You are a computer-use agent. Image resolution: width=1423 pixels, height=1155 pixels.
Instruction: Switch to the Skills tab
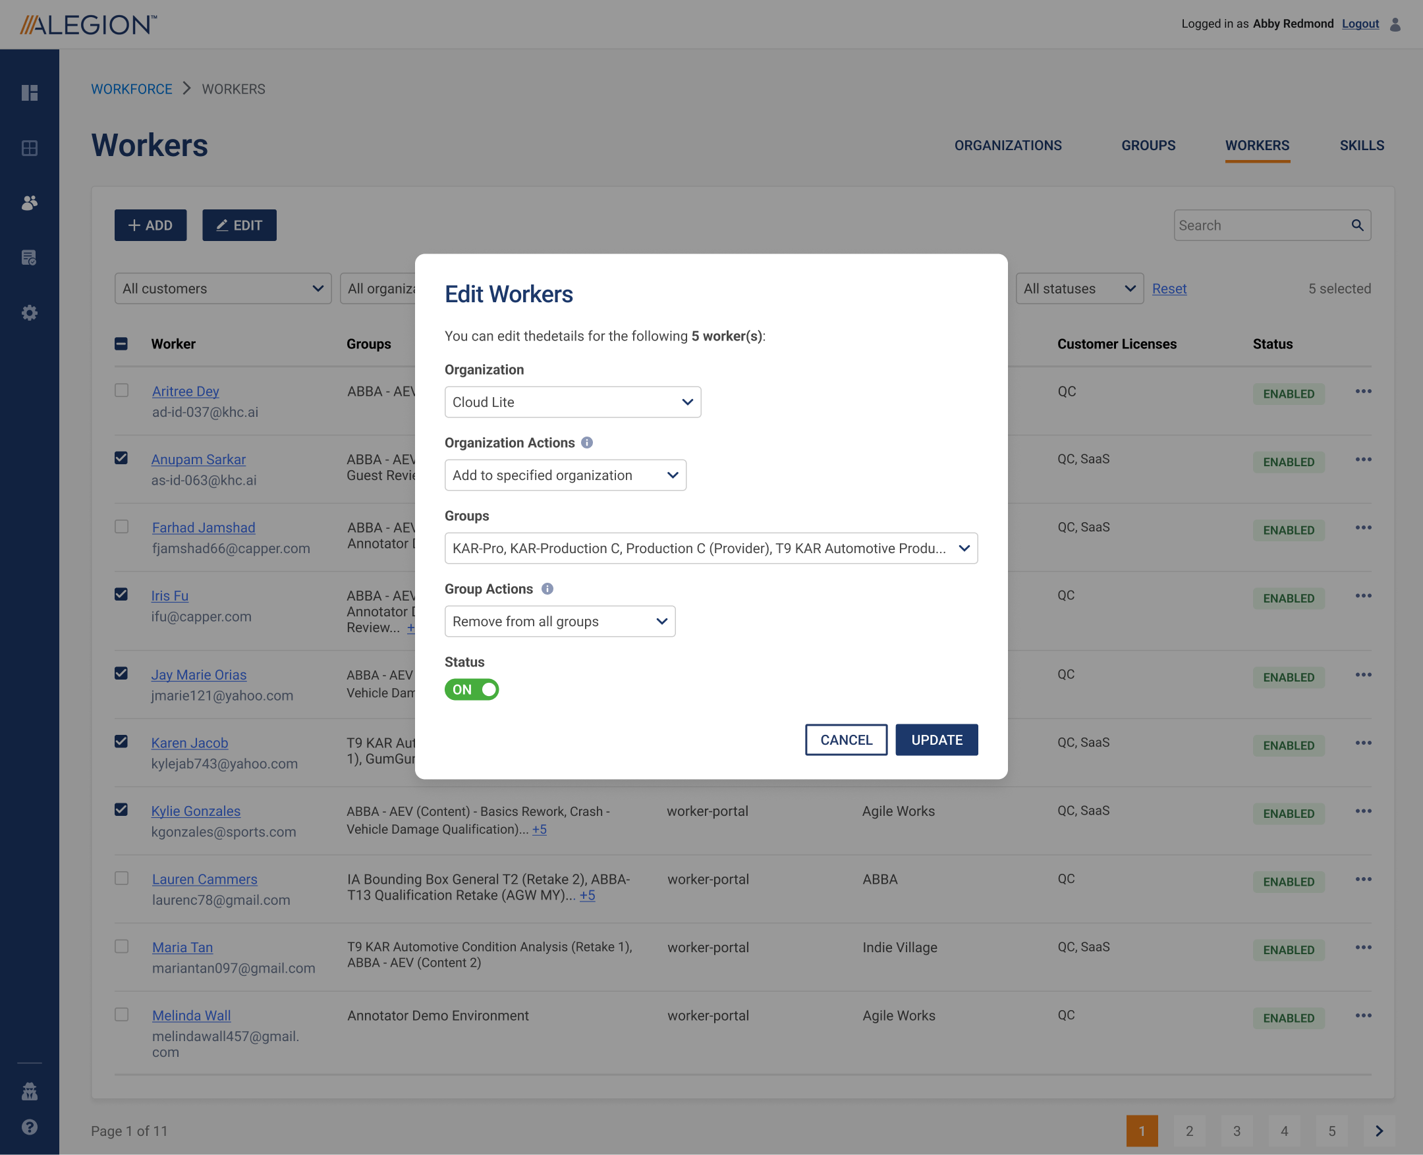click(x=1362, y=145)
